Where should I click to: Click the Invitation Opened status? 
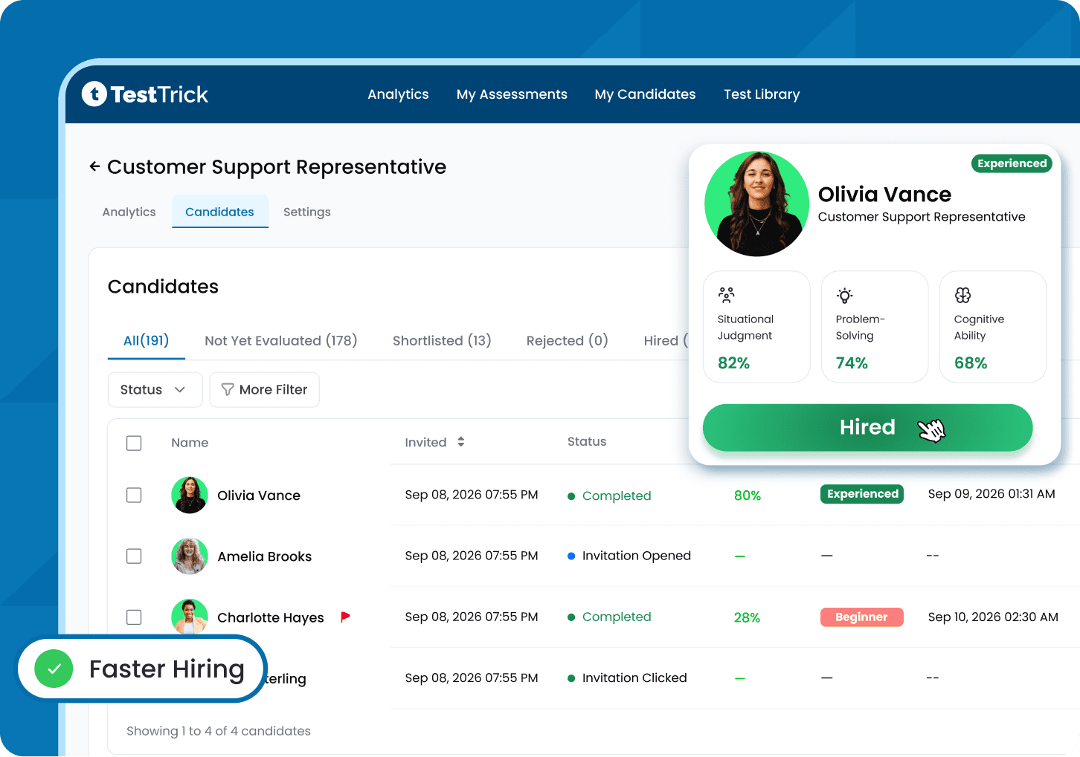(629, 556)
